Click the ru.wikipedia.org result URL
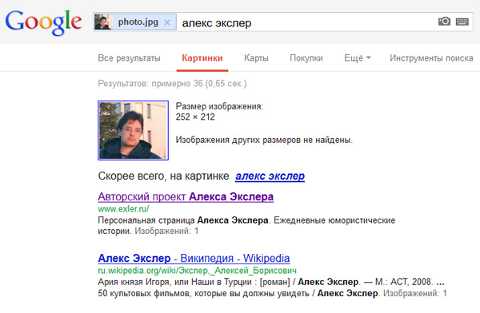 point(197,271)
